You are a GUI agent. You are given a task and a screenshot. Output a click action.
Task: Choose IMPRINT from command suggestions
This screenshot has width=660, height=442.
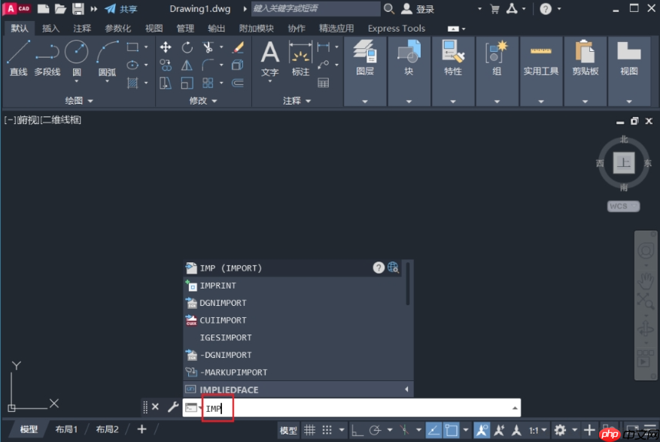click(x=293, y=286)
